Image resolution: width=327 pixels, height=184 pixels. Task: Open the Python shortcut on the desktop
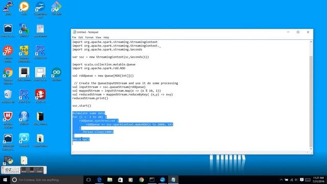coord(8,160)
